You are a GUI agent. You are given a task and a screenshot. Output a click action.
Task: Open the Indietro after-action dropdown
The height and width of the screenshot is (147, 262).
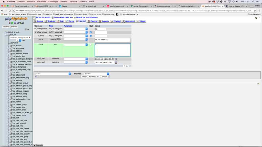96,74
